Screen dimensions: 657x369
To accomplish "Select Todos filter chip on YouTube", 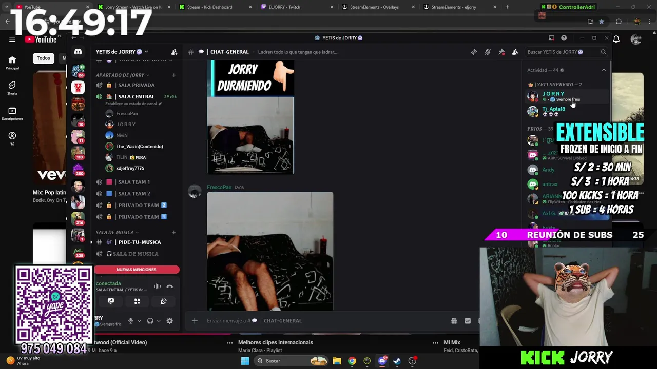I will pyautogui.click(x=44, y=58).
